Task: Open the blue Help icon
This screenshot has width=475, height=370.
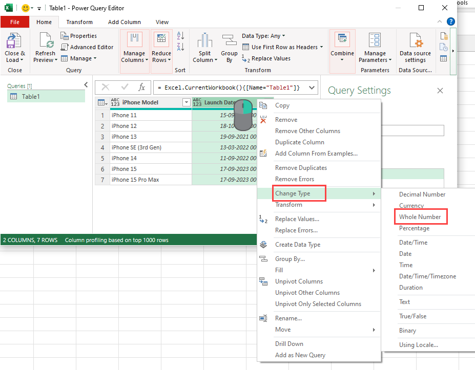Action: [451, 21]
